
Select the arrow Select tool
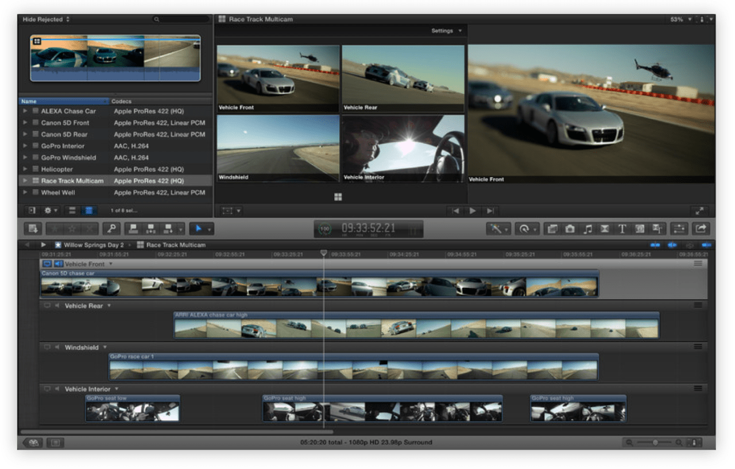(x=198, y=229)
